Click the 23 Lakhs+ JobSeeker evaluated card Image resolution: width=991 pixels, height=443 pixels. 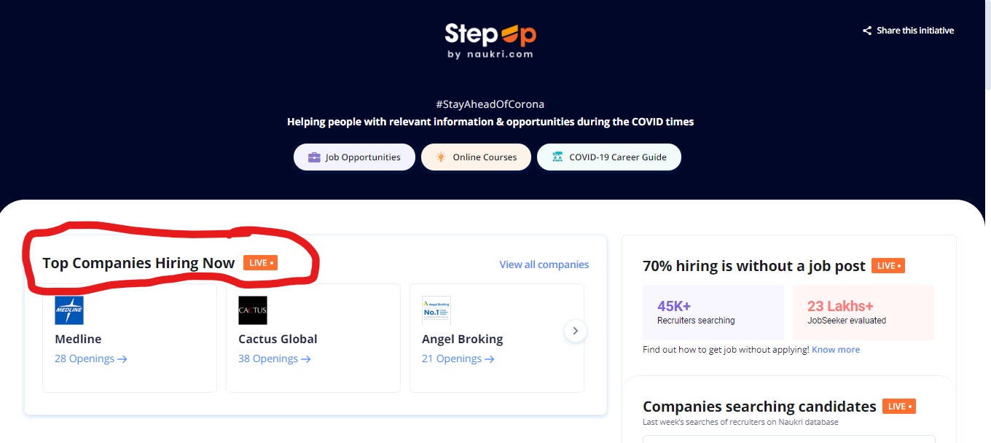point(863,312)
